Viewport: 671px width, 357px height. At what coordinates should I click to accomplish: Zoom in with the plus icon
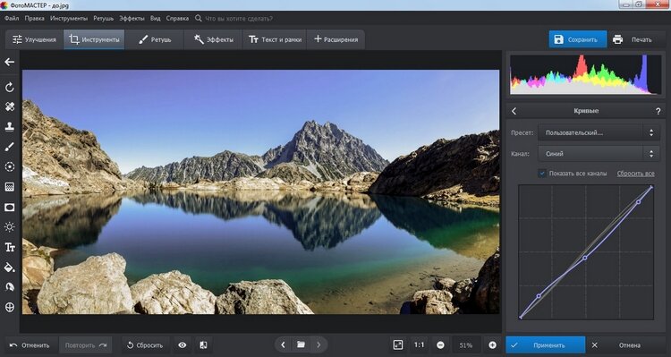pyautogui.click(x=493, y=345)
